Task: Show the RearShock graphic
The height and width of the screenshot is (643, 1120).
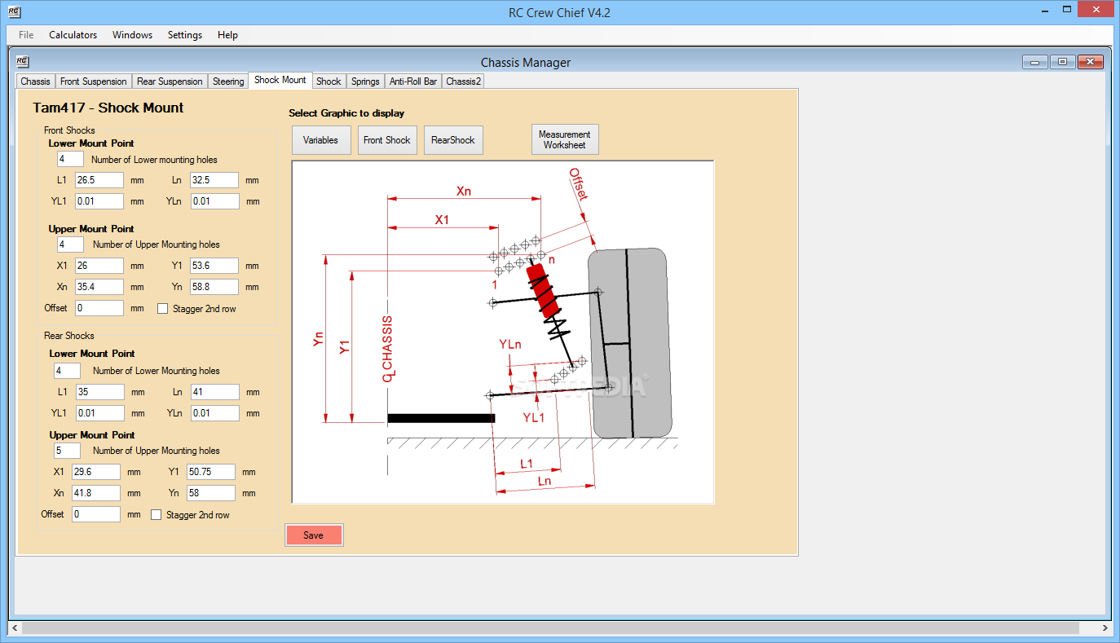Action: coord(453,139)
